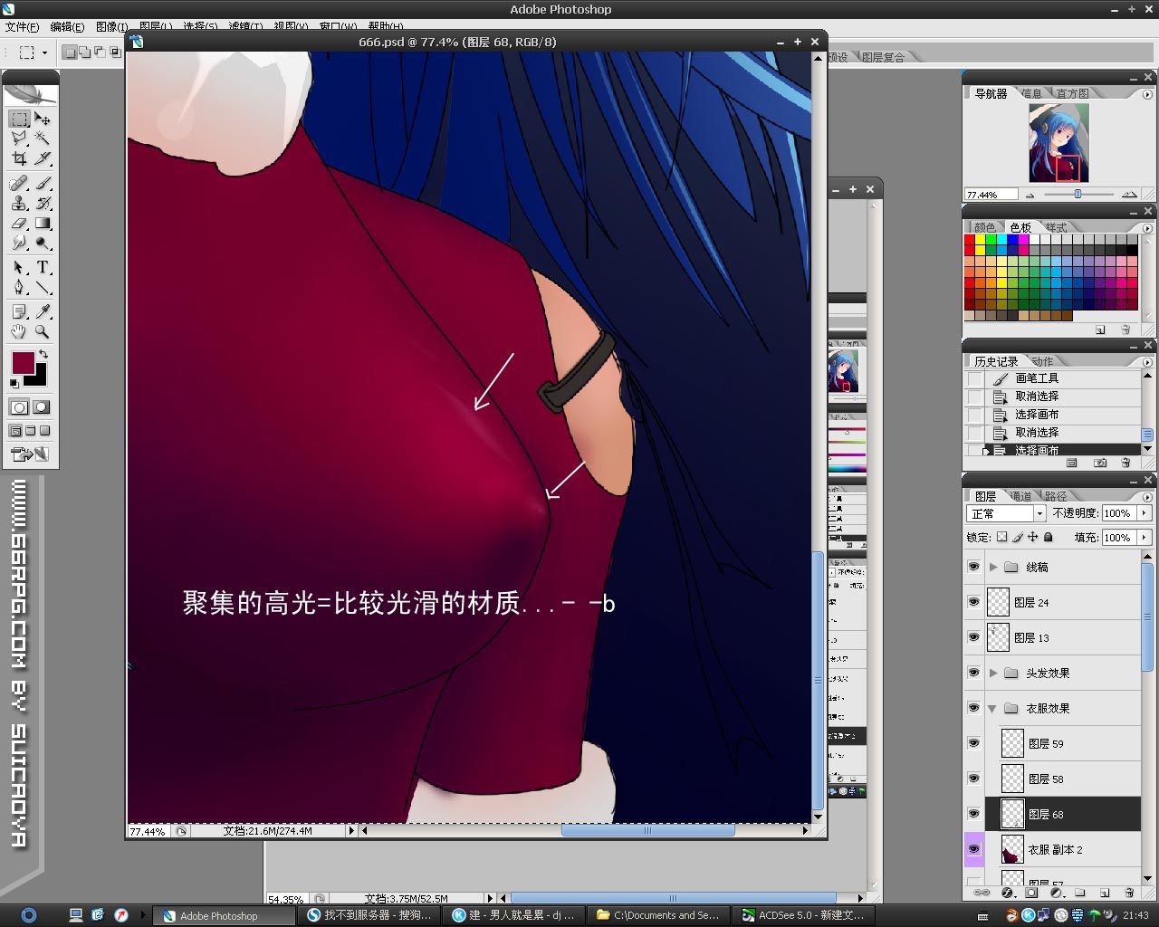Select the Polygonal Lasso tool
The height and width of the screenshot is (927, 1159).
pos(19,139)
